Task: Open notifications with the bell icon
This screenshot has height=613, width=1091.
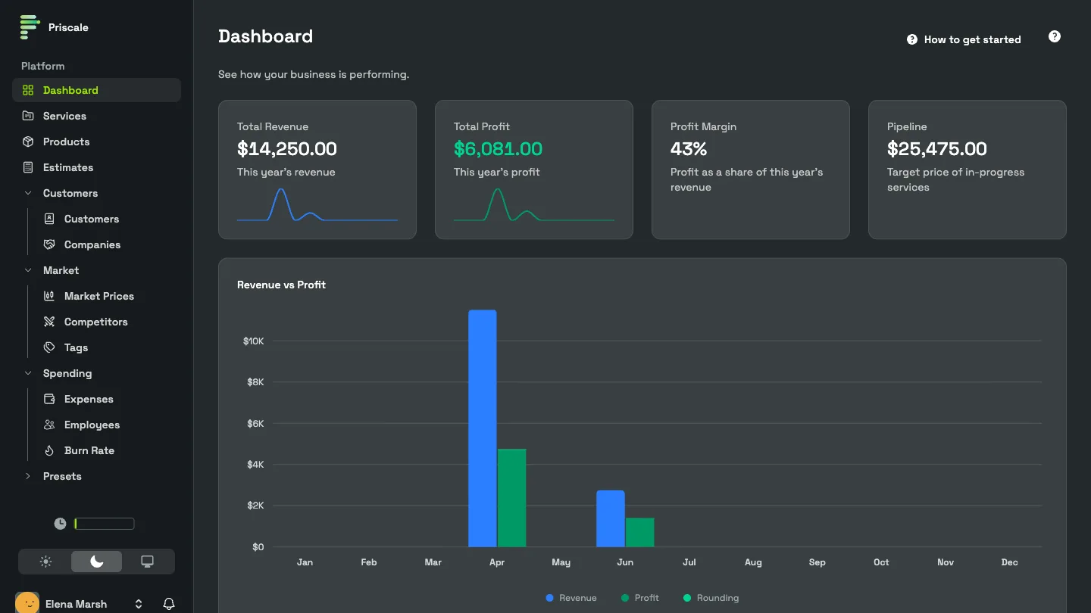Action: coord(169,604)
